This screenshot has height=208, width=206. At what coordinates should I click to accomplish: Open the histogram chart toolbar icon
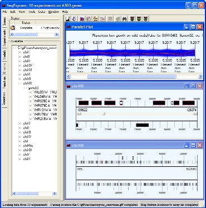82,18
